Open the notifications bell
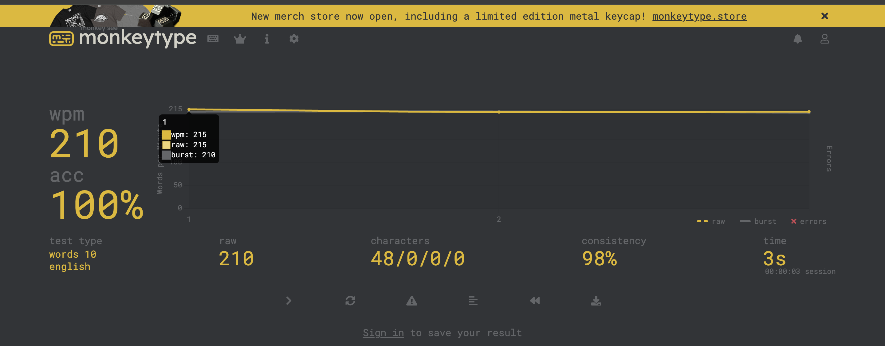This screenshot has width=885, height=346. (x=797, y=39)
